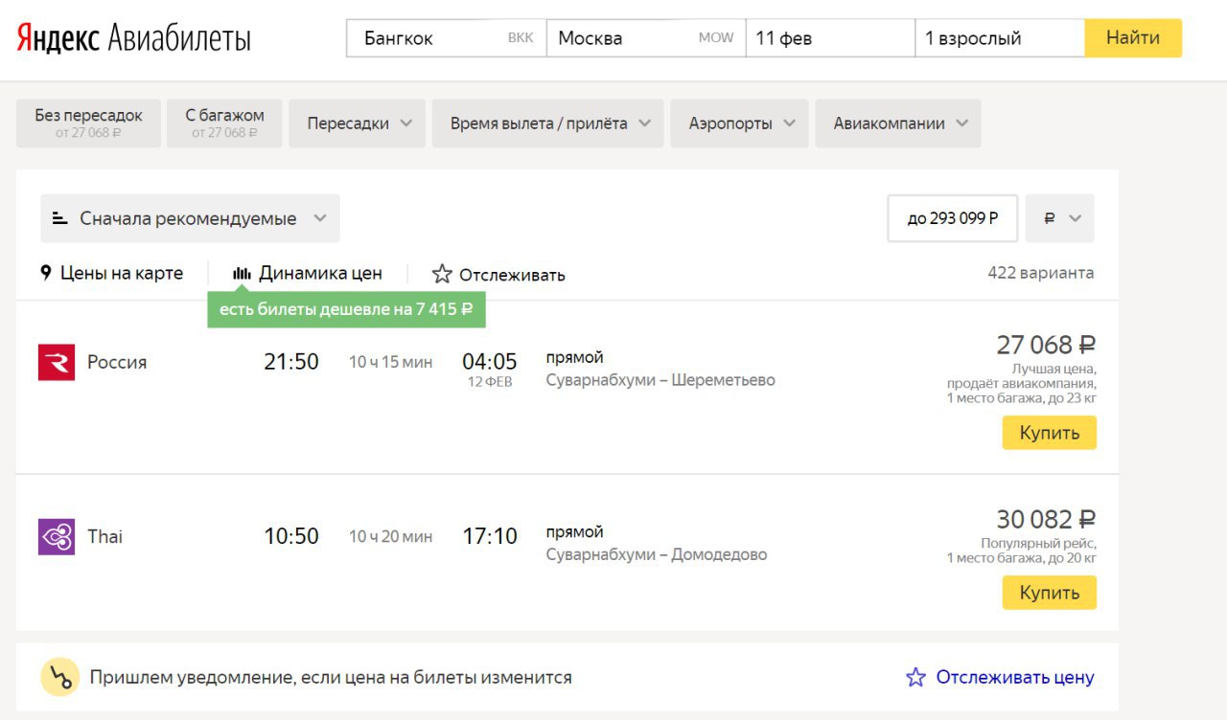Click the yellow price-notification circle icon
Viewport: 1227px width, 720px height.
click(x=59, y=678)
